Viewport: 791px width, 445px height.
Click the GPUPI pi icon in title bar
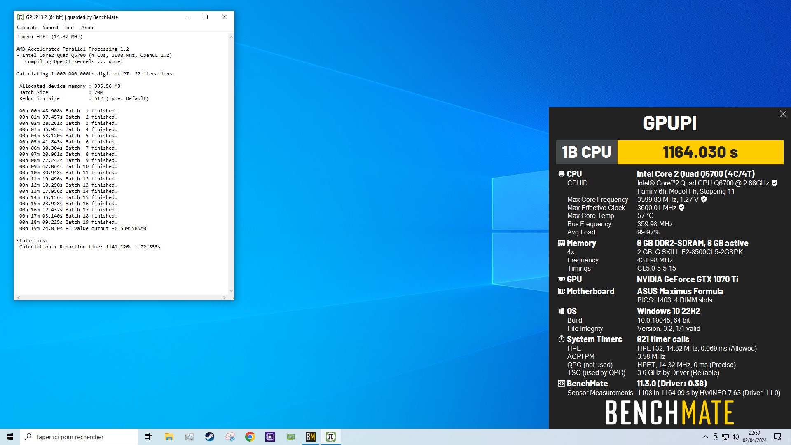[x=21, y=17]
